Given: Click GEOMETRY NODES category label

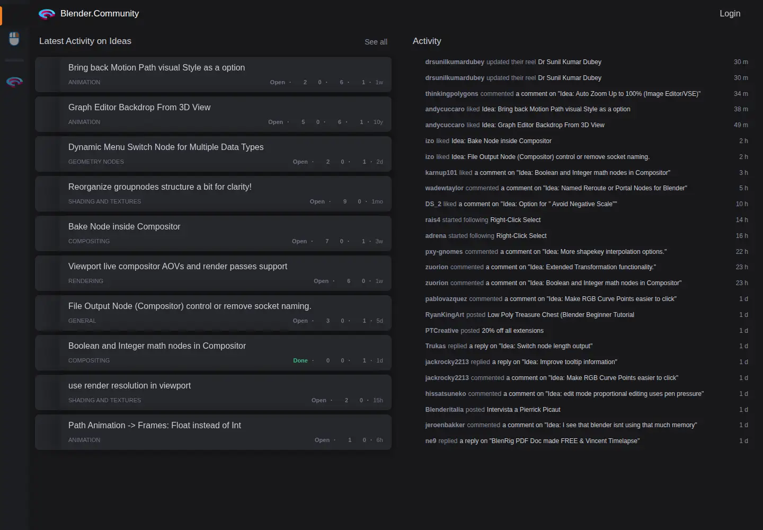Looking at the screenshot, I should pyautogui.click(x=96, y=162).
